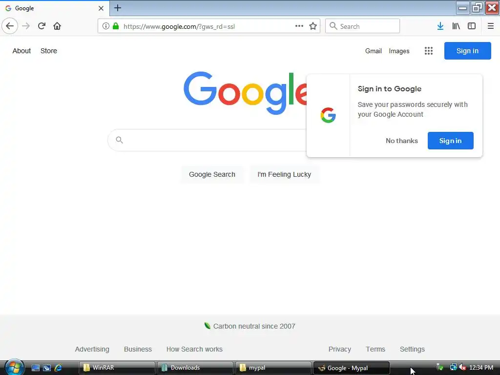
Task: Open Carbon neutral since 2007 link
Action: [x=254, y=326]
